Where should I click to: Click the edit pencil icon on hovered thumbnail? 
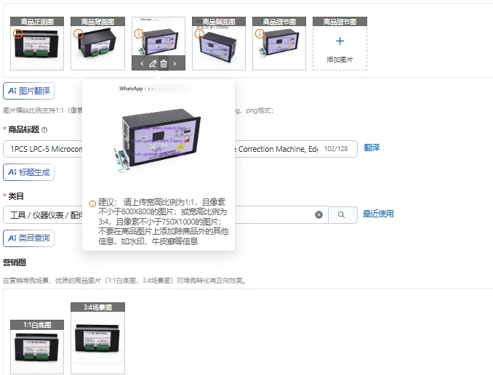point(153,64)
